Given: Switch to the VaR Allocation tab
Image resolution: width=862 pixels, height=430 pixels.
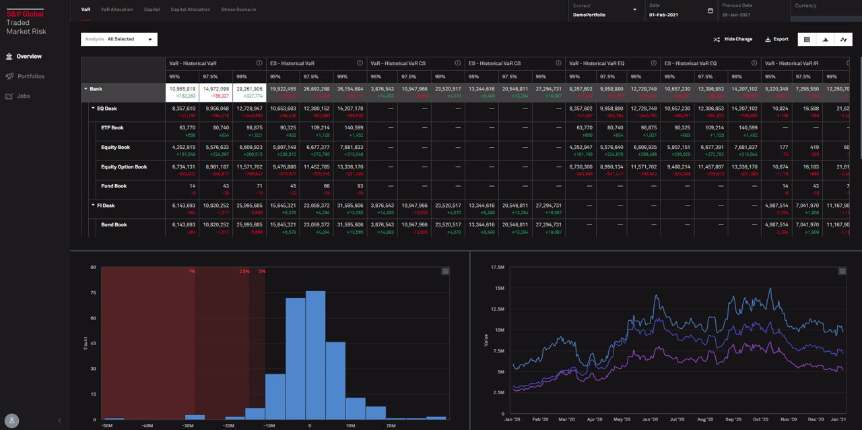Looking at the screenshot, I should click(x=117, y=9).
